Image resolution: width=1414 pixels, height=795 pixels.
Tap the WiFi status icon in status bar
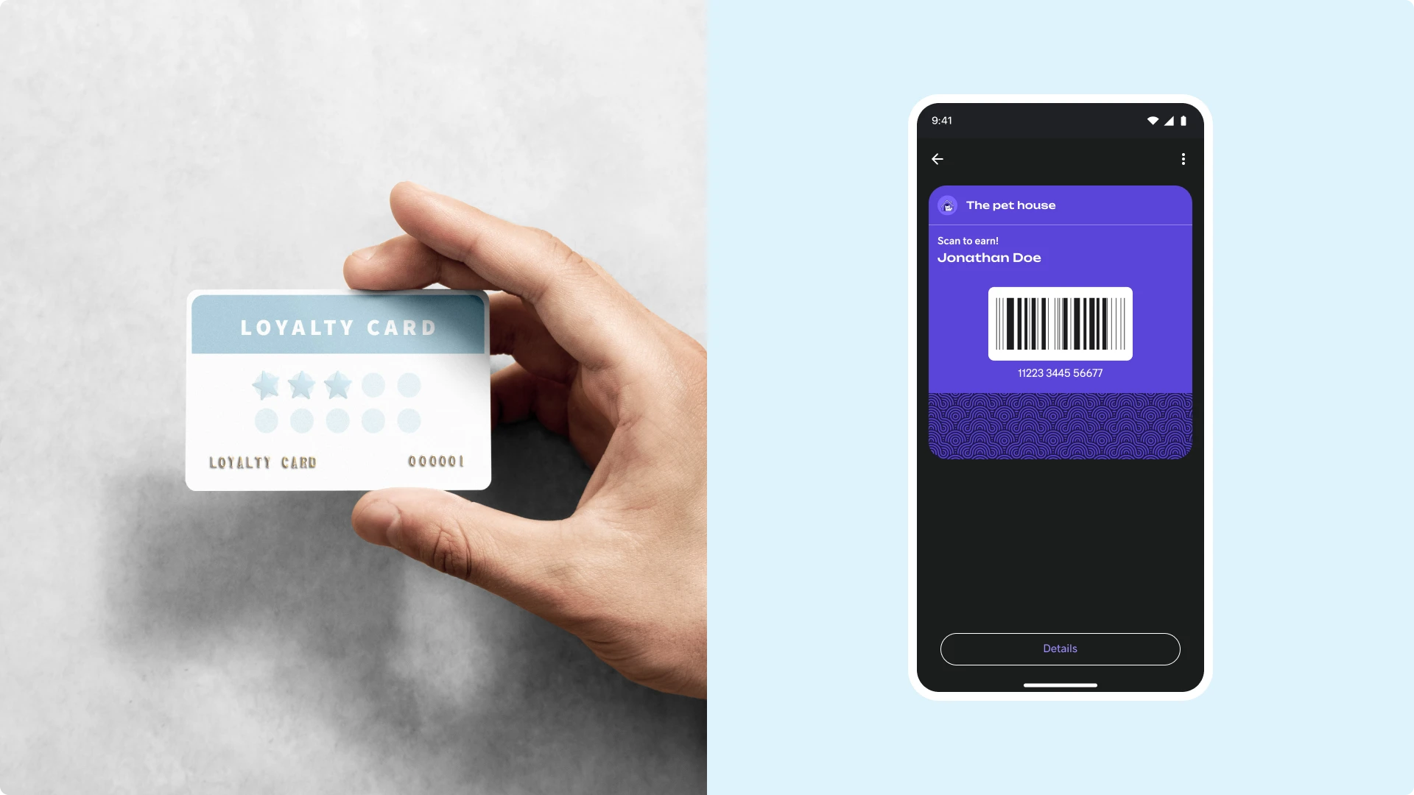pyautogui.click(x=1154, y=121)
